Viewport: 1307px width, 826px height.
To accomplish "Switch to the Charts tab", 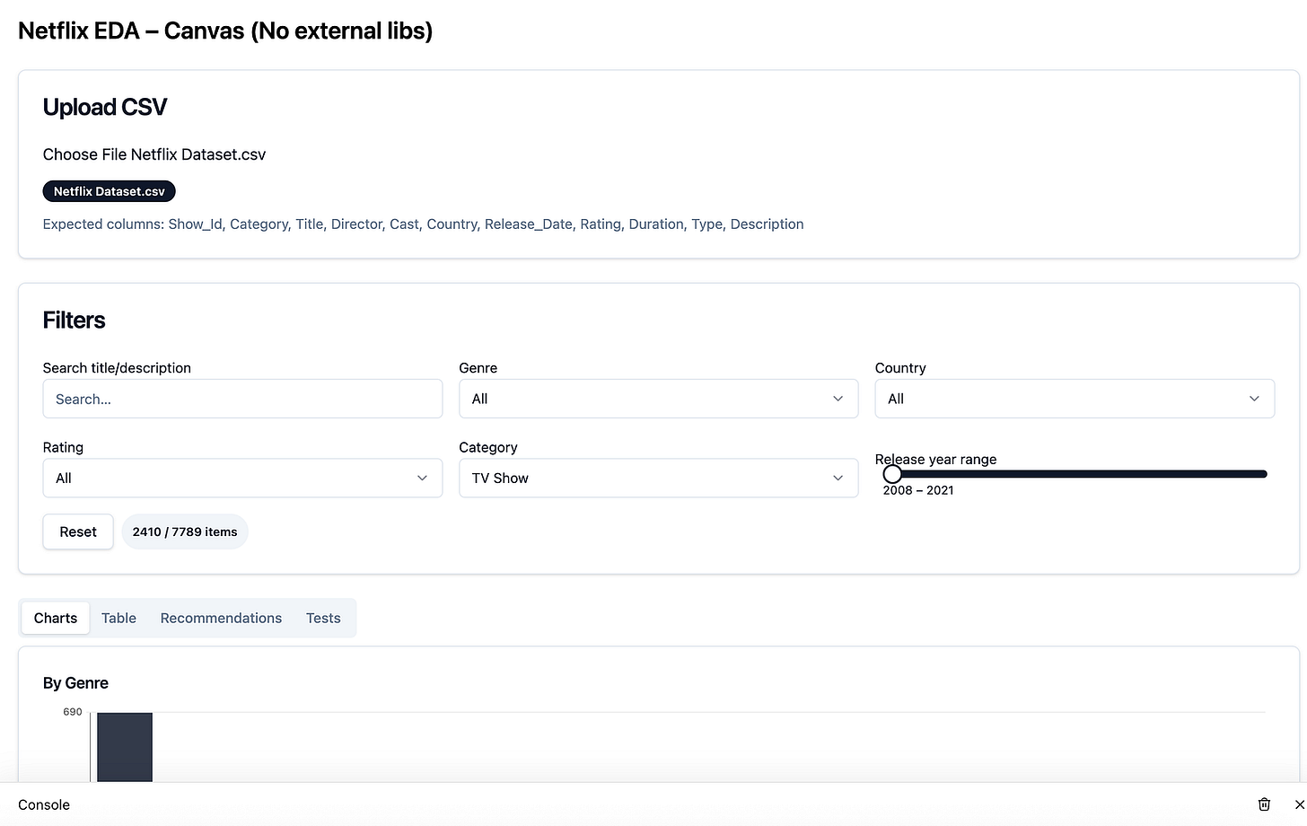I will 56,618.
